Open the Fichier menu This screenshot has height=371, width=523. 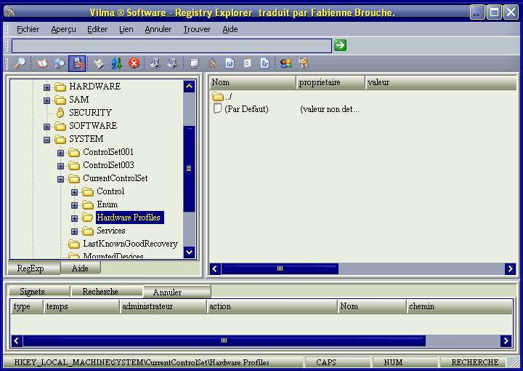click(28, 29)
